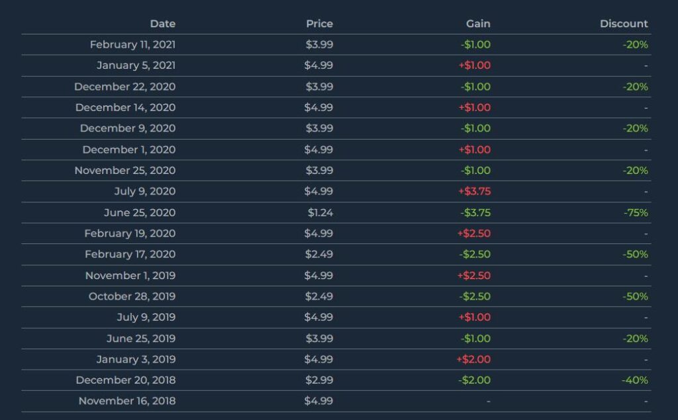Click the -40% discount value
This screenshot has height=420, width=678.
tap(634, 380)
